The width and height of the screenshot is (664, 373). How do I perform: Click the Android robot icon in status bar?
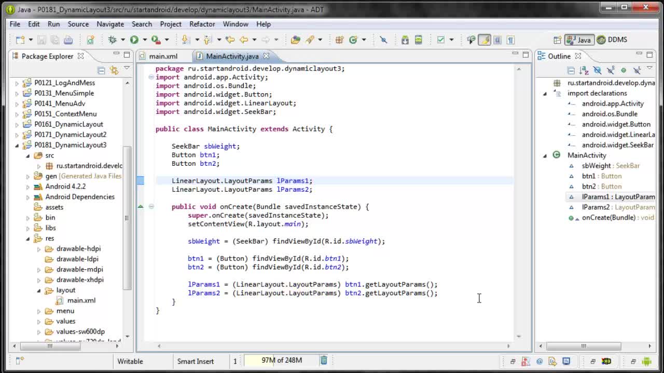(646, 361)
